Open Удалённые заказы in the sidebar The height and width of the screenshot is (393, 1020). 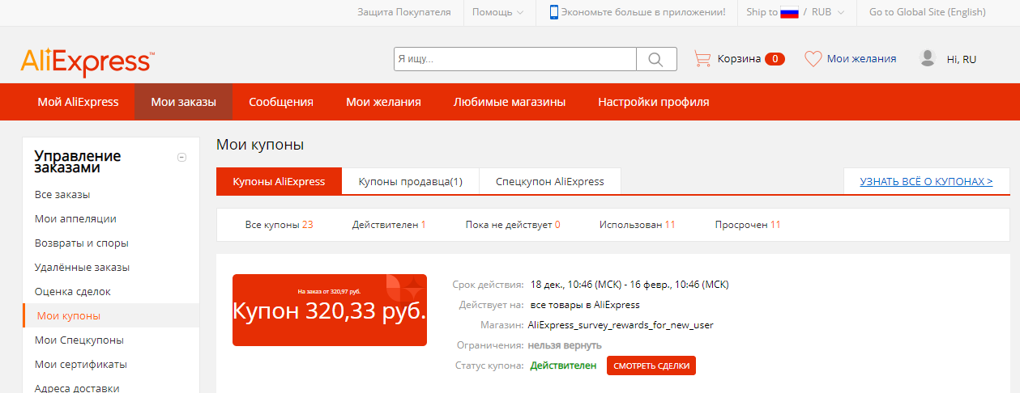(82, 267)
